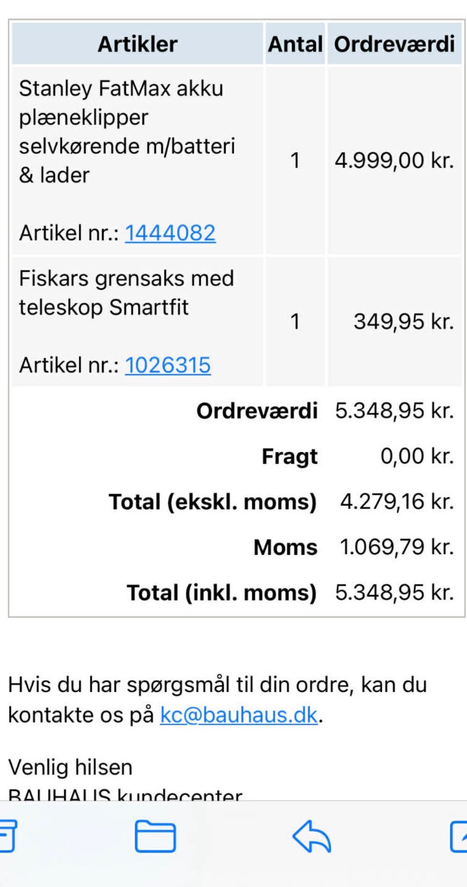The width and height of the screenshot is (467, 887).
Task: Tap the 349,95 kr. price
Action: 404,321
